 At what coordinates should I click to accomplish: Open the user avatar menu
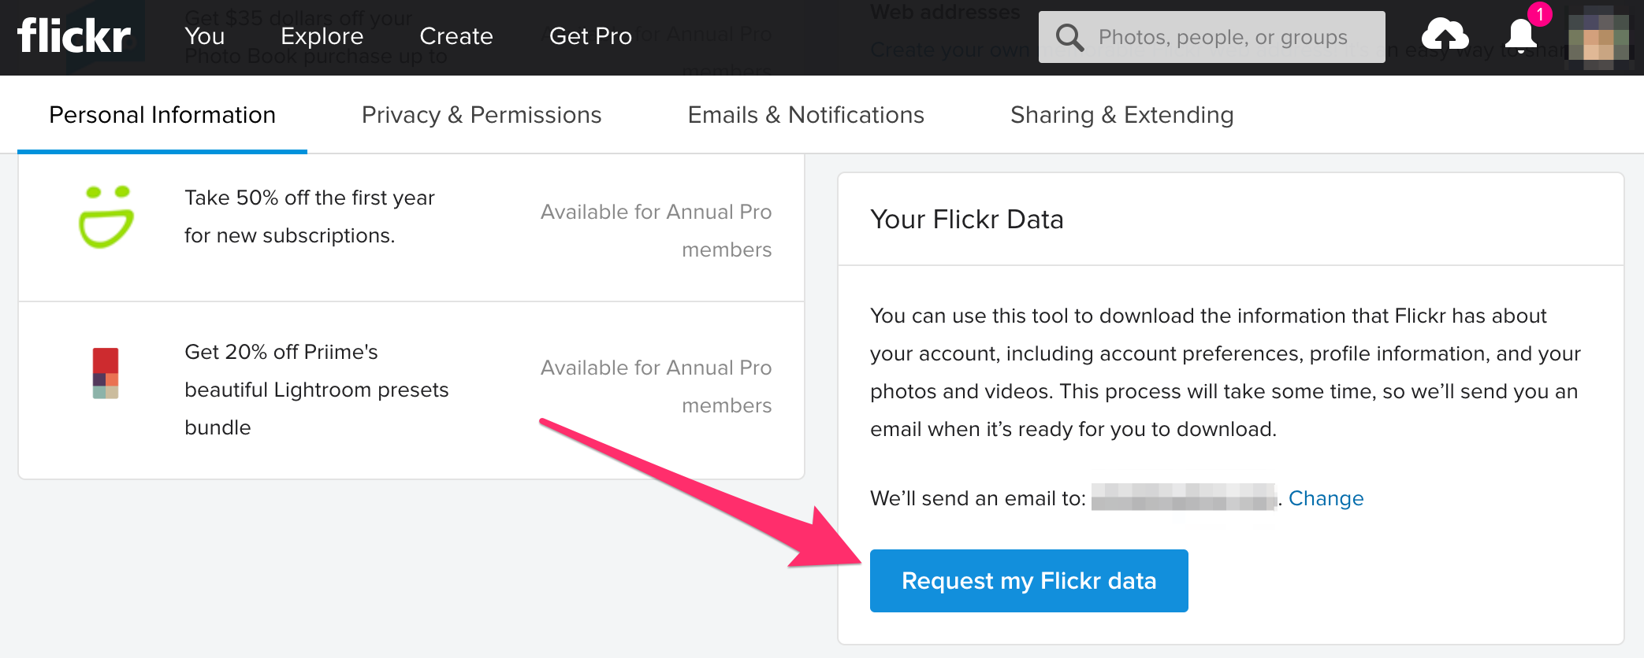click(x=1598, y=37)
